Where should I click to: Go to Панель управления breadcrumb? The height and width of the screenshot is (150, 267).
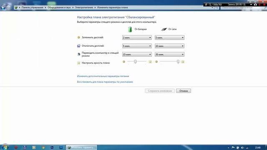(x=33, y=7)
